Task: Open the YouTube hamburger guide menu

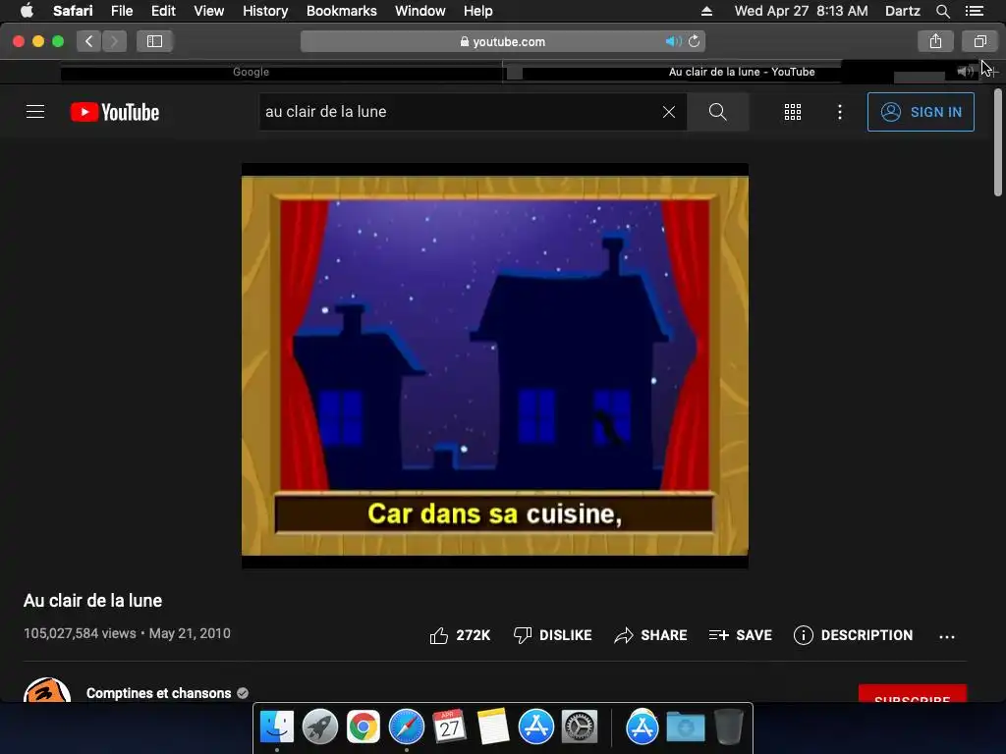Action: (35, 112)
